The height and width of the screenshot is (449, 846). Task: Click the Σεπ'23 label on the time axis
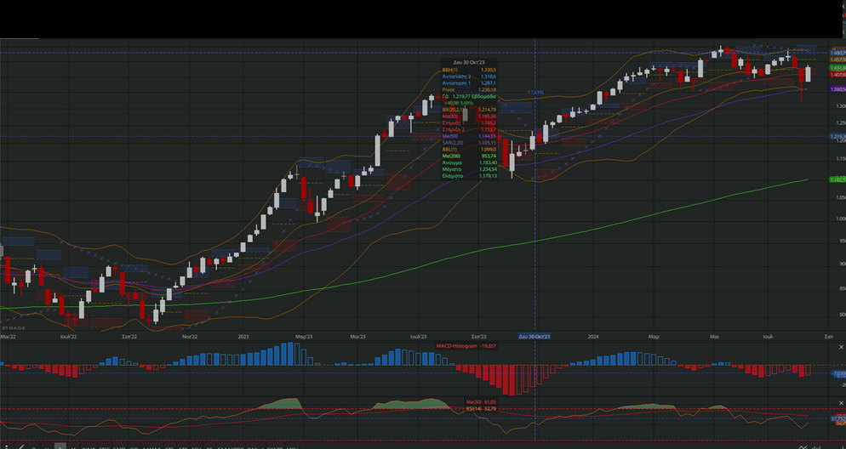coord(479,337)
